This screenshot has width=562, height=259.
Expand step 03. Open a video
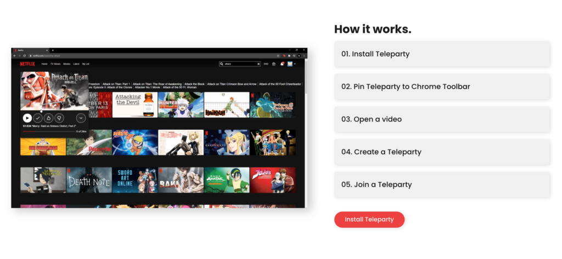pos(442,119)
